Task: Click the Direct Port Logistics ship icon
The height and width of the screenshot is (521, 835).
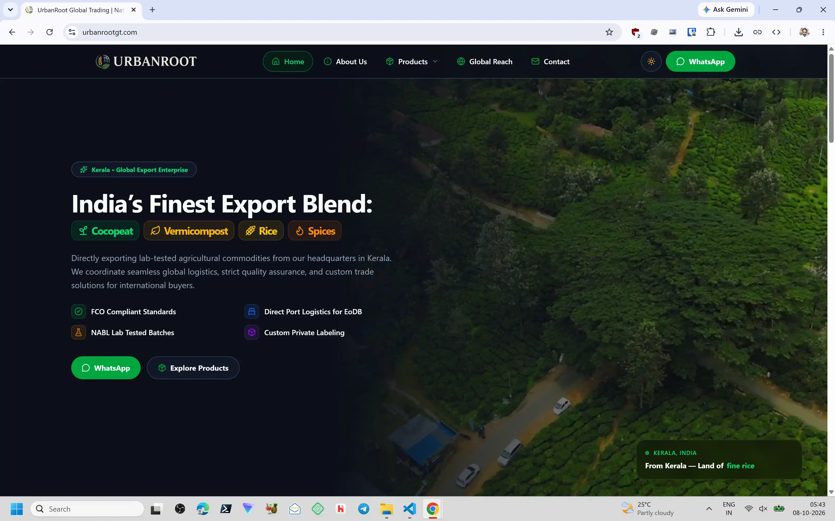Action: coord(252,311)
